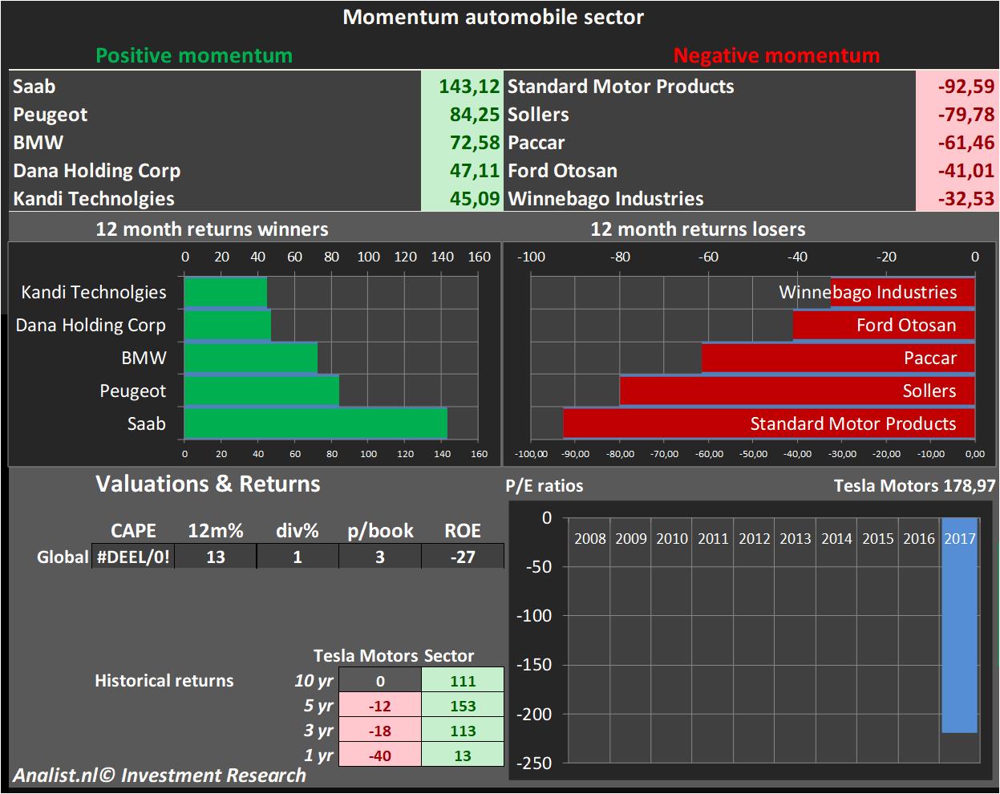Image resolution: width=1000 pixels, height=794 pixels.
Task: Click Paccar in the negative momentum table
Action: pyautogui.click(x=536, y=143)
